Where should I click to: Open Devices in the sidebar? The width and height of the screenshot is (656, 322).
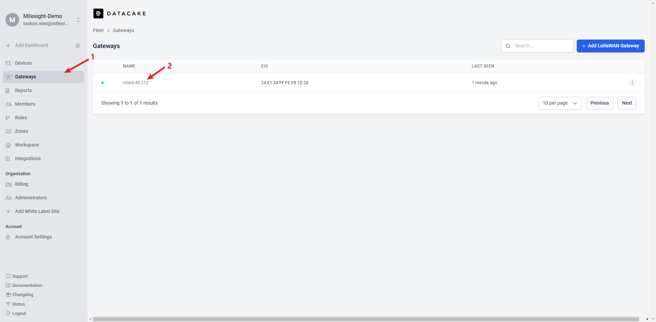pos(43,63)
